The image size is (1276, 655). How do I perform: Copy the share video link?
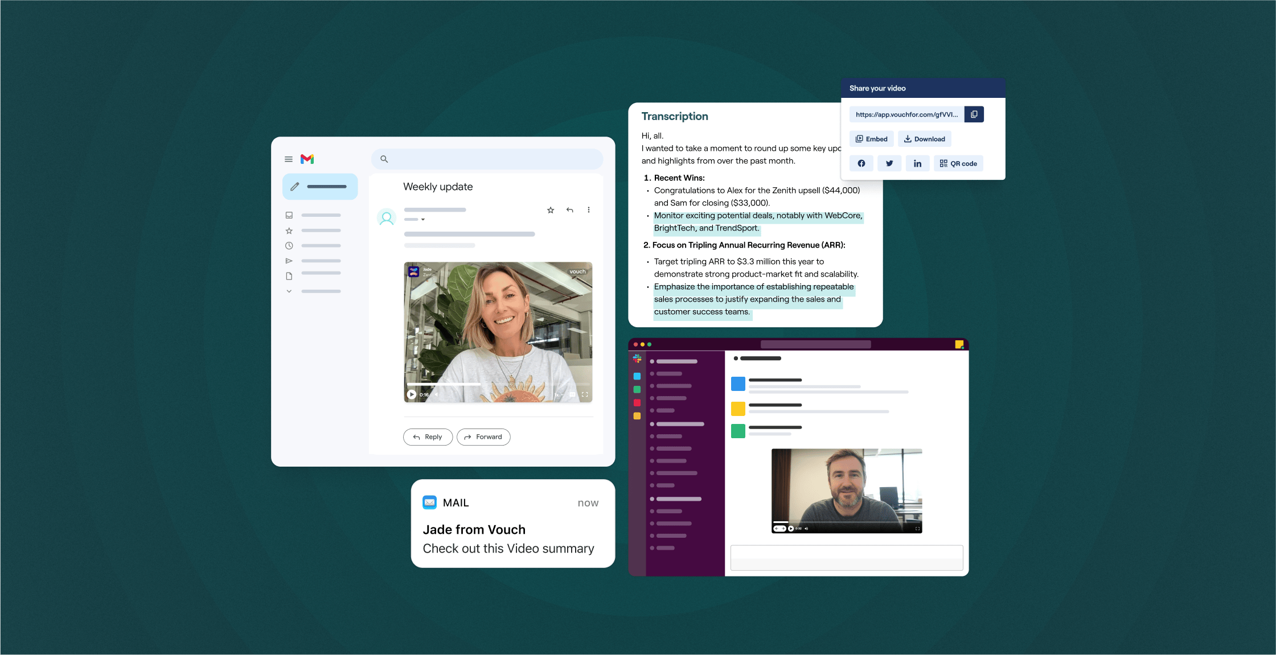click(x=974, y=114)
